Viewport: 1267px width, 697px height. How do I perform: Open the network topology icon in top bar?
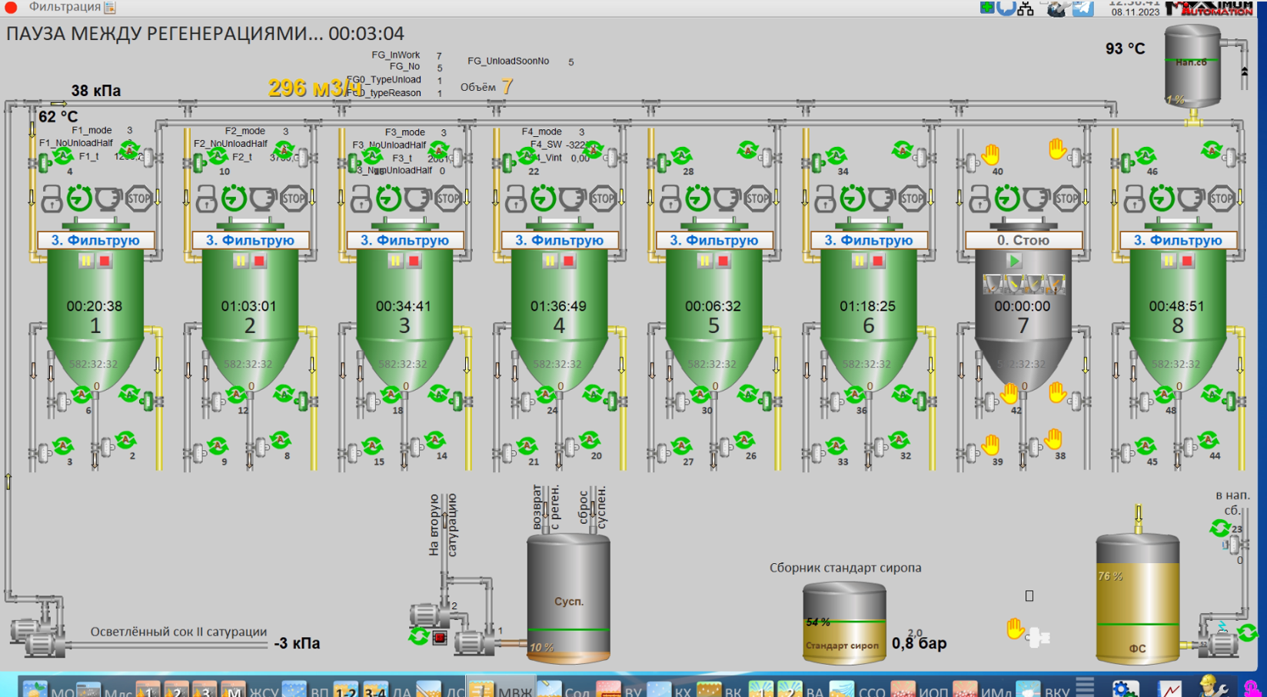[x=1026, y=8]
